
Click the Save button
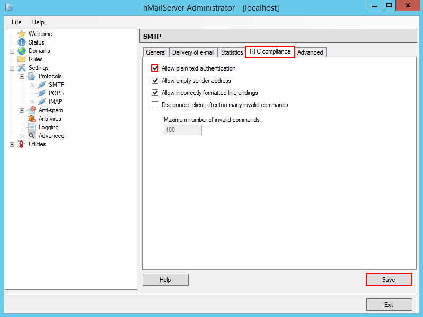click(389, 279)
